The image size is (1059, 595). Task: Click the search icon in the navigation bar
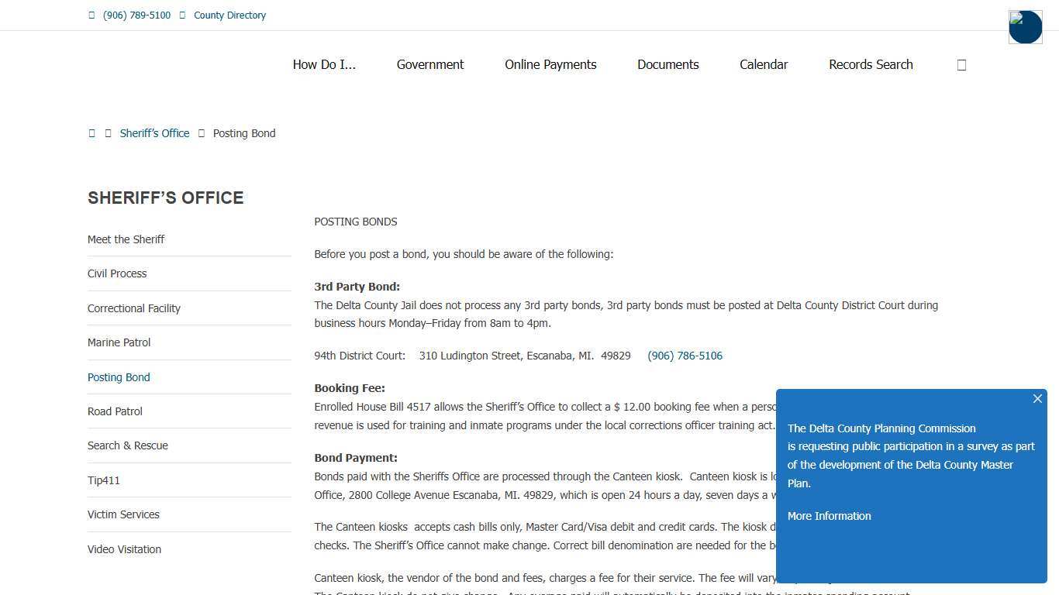961,65
